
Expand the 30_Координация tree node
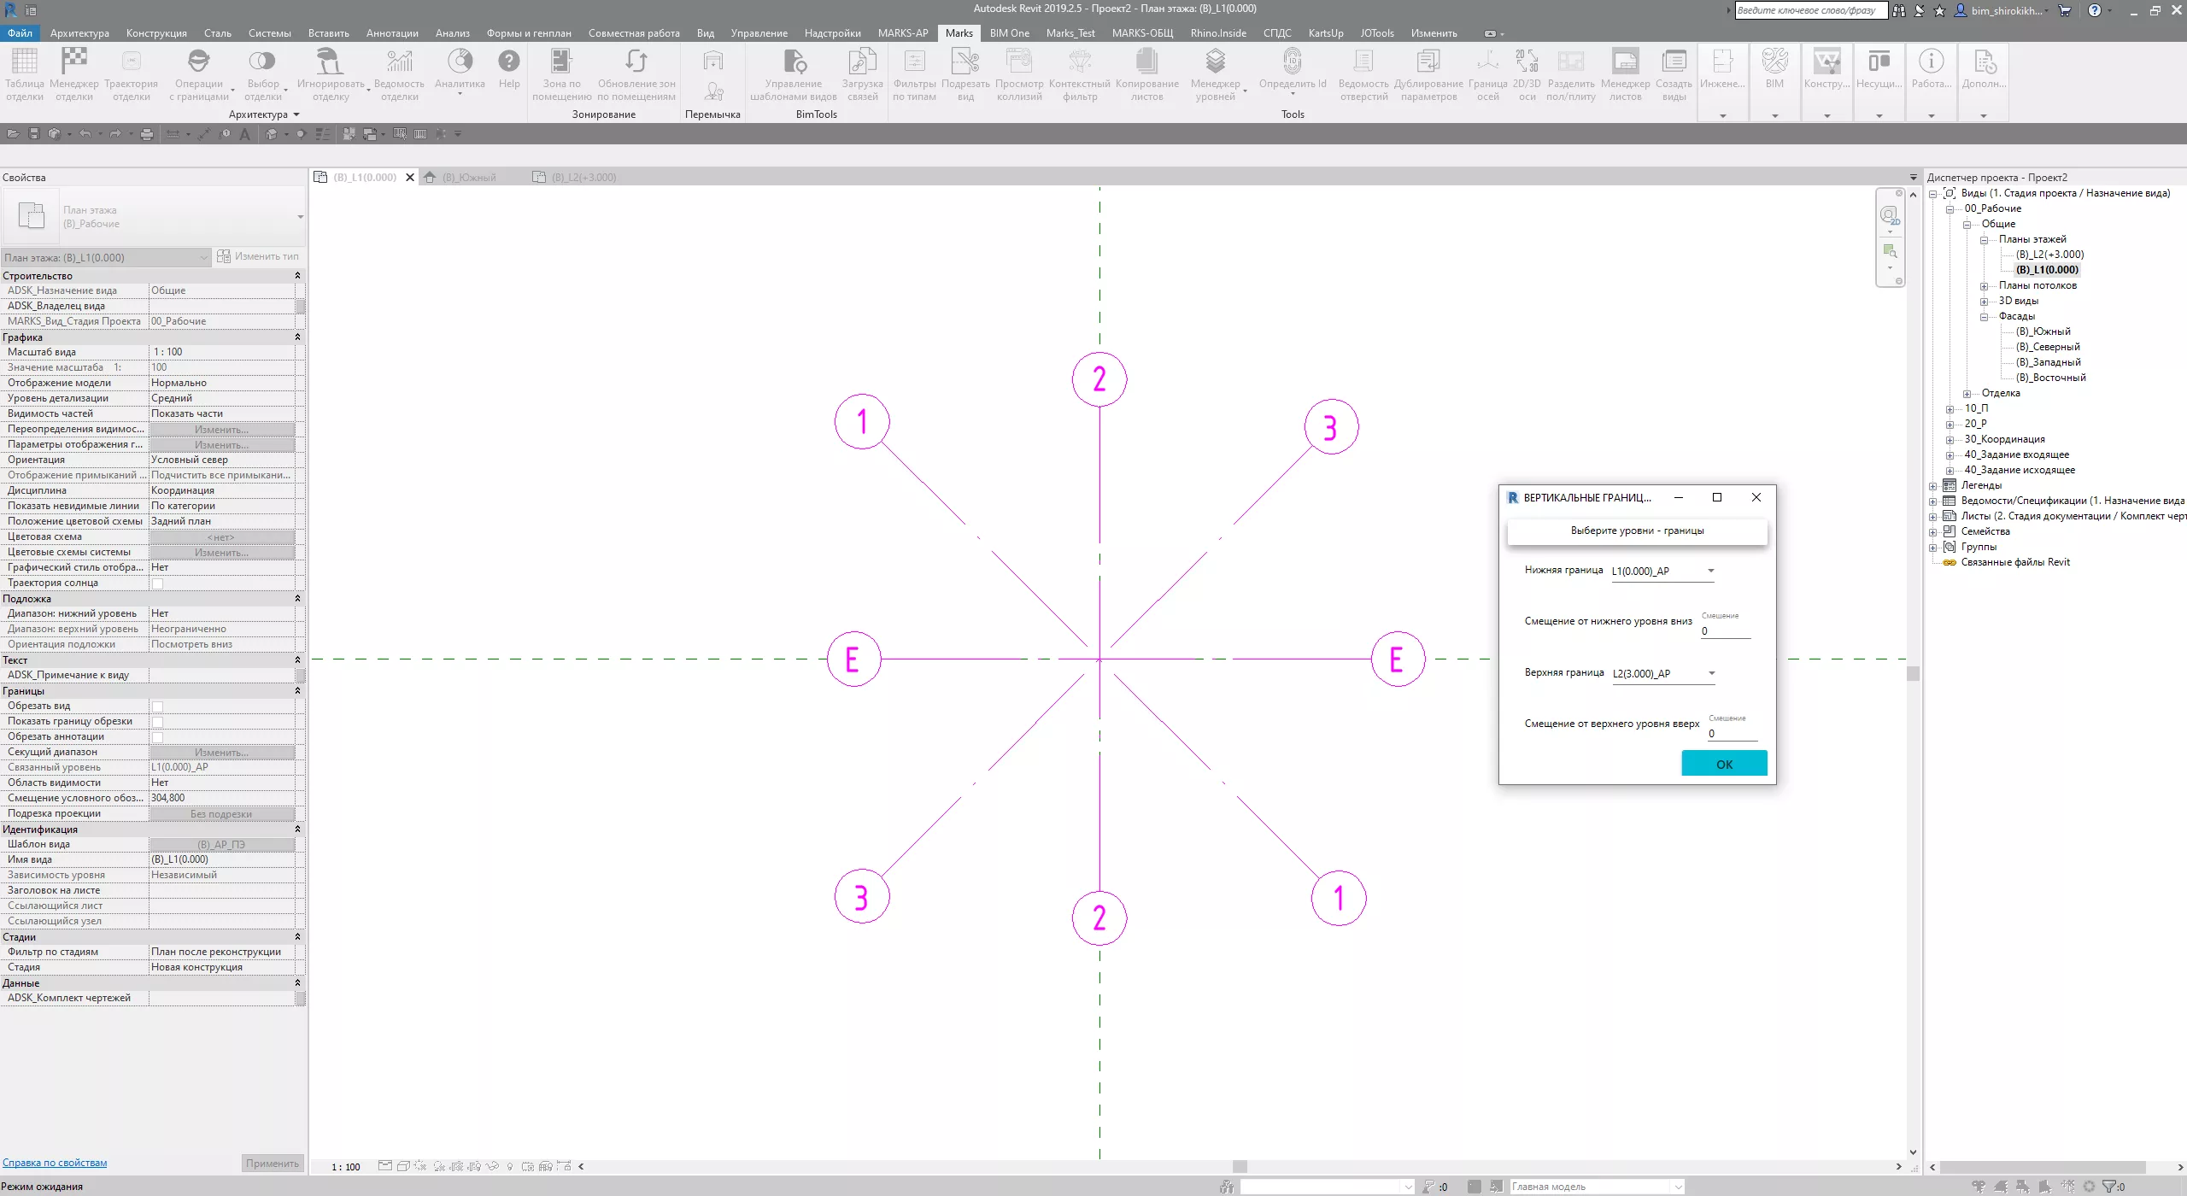[1950, 440]
